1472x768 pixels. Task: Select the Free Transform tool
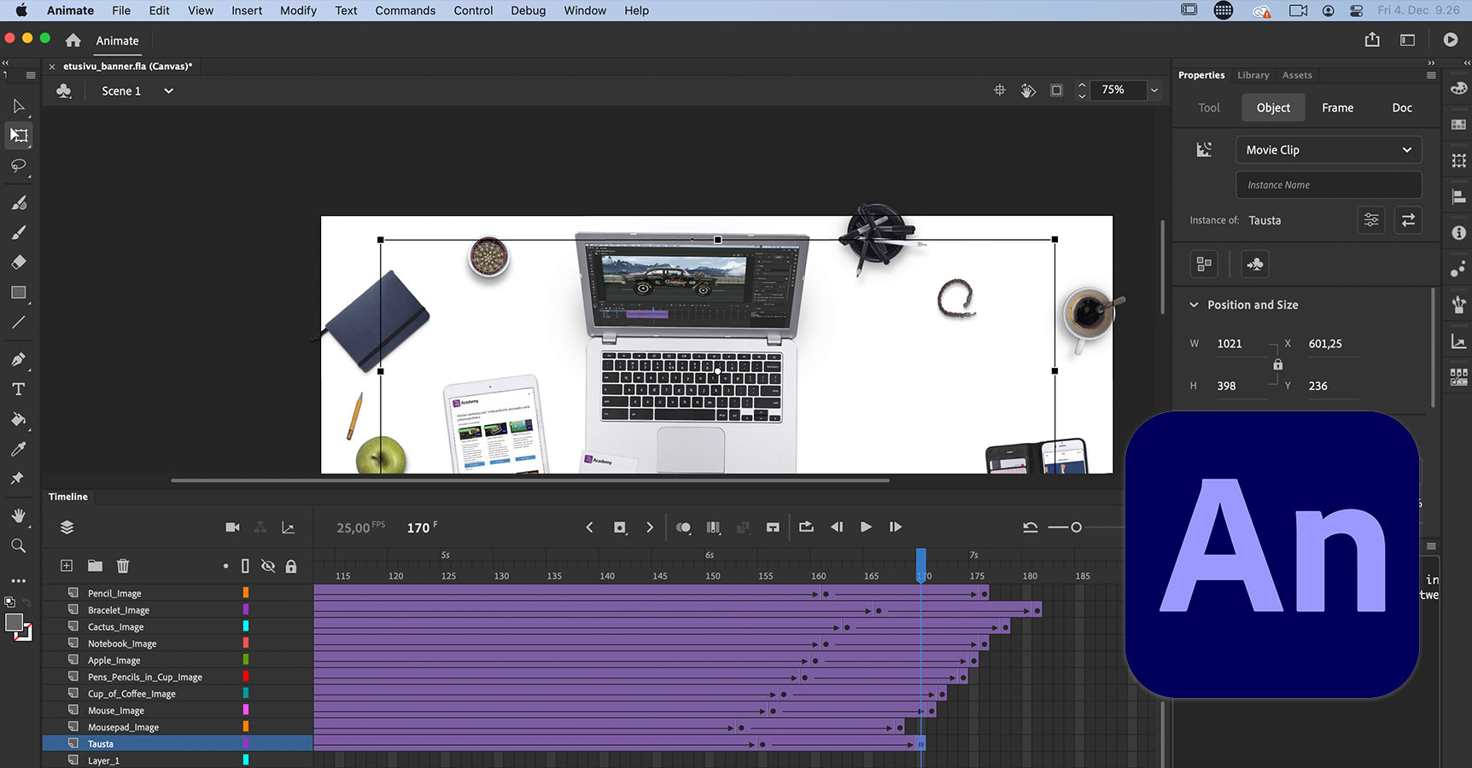click(x=19, y=136)
